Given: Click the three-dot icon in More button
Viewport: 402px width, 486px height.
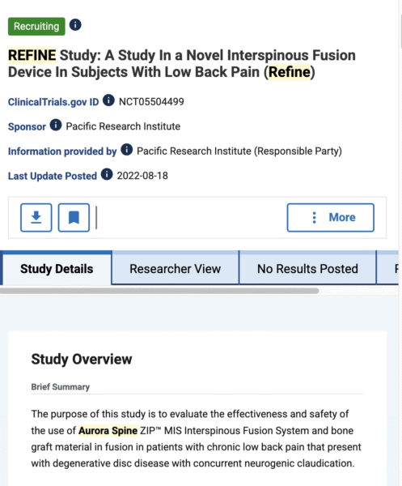Looking at the screenshot, I should pos(314,218).
